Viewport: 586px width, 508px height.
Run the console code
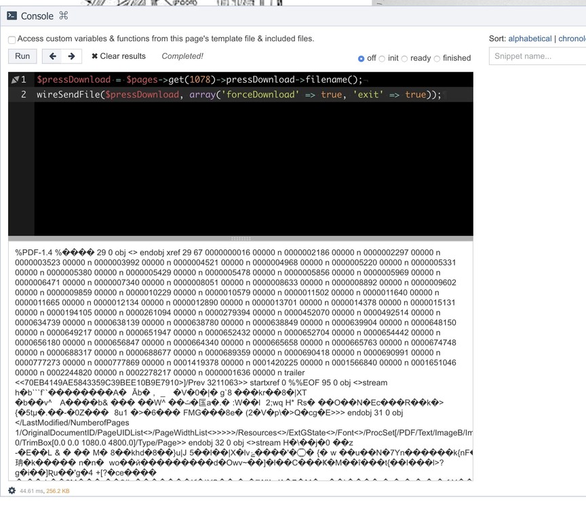(x=22, y=56)
